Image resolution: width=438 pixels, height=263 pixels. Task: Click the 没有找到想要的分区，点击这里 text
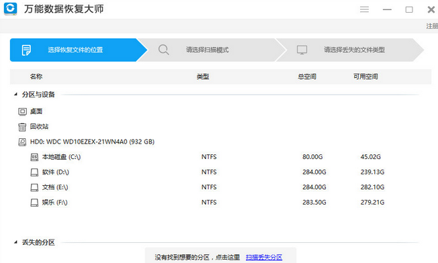[198, 257]
